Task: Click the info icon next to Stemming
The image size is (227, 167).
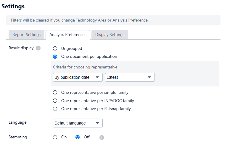Action: click(102, 137)
